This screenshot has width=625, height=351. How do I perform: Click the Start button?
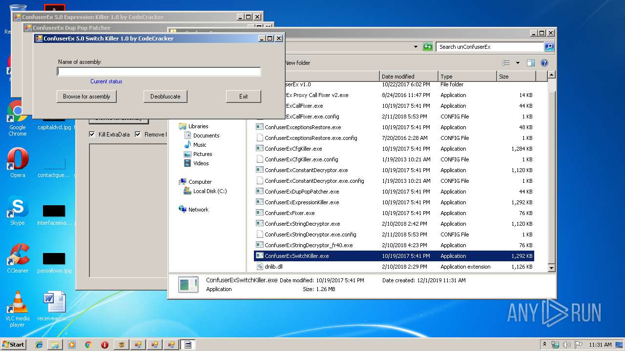point(14,344)
